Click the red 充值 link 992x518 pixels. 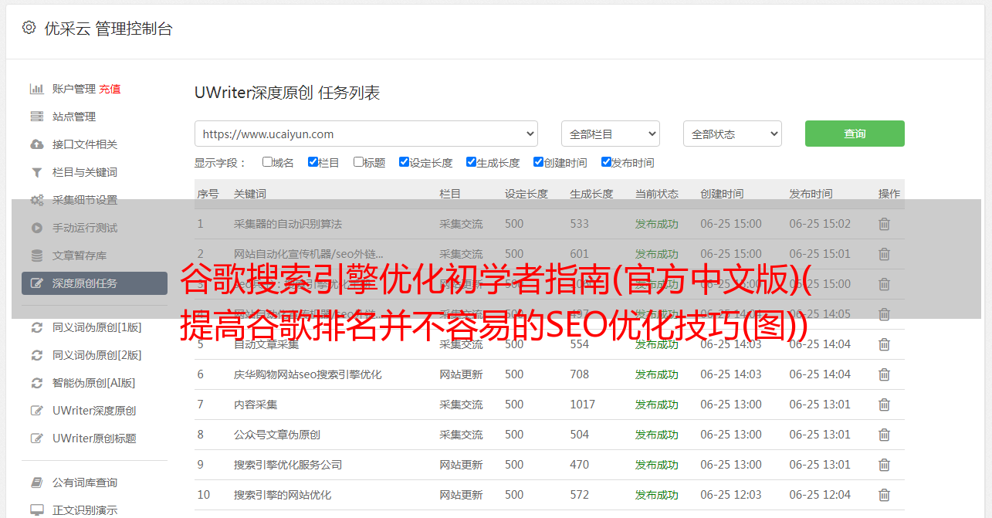pyautogui.click(x=110, y=89)
